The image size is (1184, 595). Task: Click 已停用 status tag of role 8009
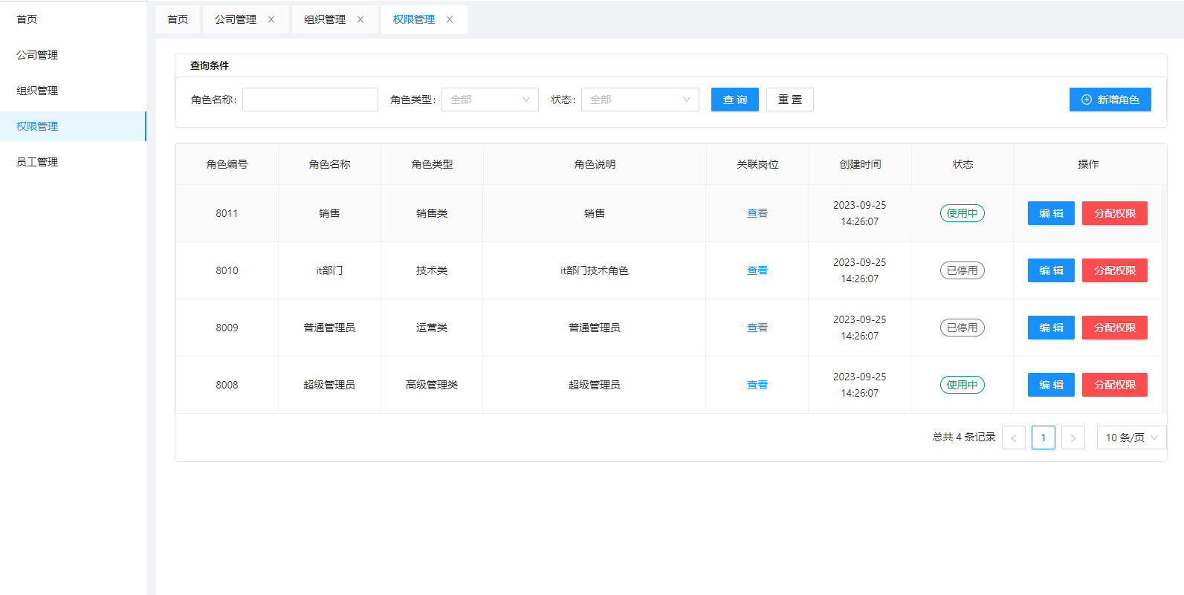963,328
